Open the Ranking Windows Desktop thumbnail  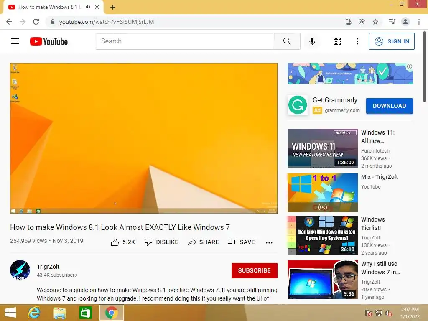tap(322, 235)
